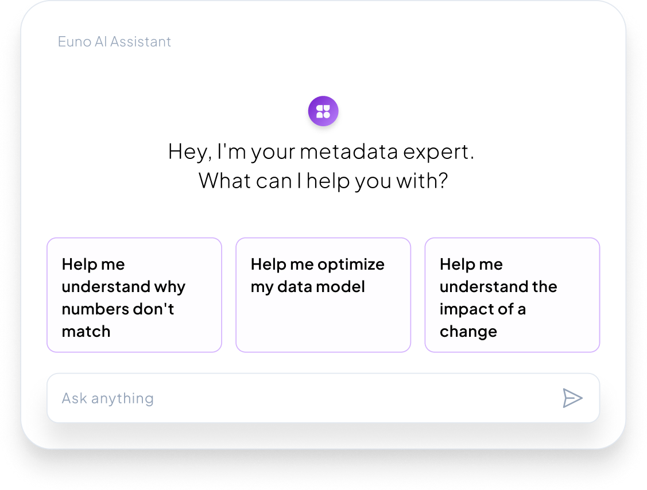Click the 'What can I help you with?' text
Viewport: 647px width, 490px height.
[x=323, y=181]
